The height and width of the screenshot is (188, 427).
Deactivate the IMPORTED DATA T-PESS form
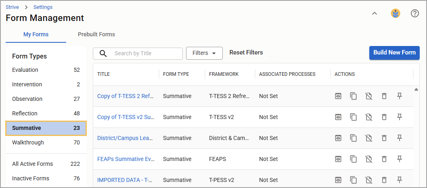click(369, 180)
